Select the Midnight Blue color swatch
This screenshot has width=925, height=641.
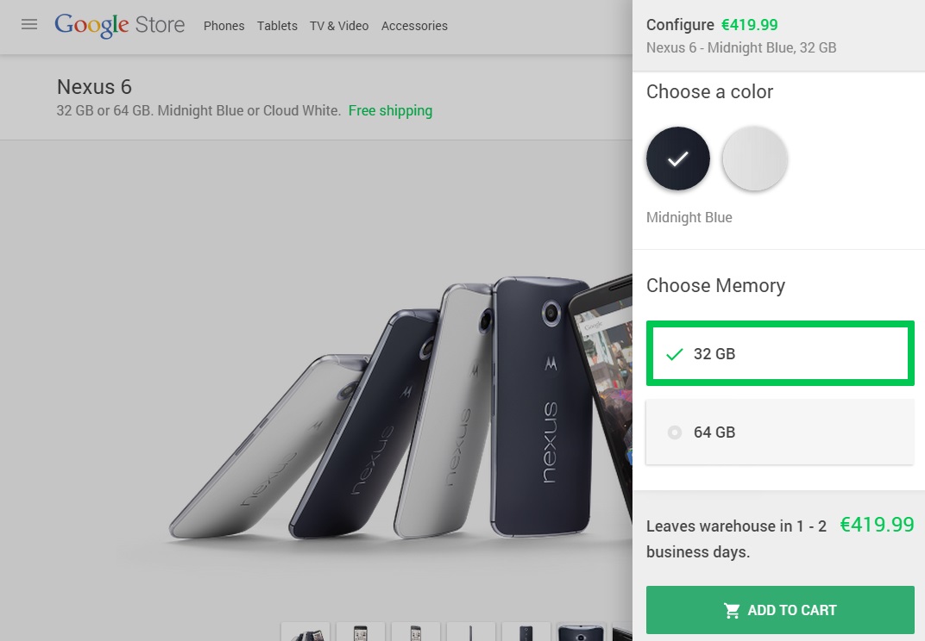click(x=678, y=159)
